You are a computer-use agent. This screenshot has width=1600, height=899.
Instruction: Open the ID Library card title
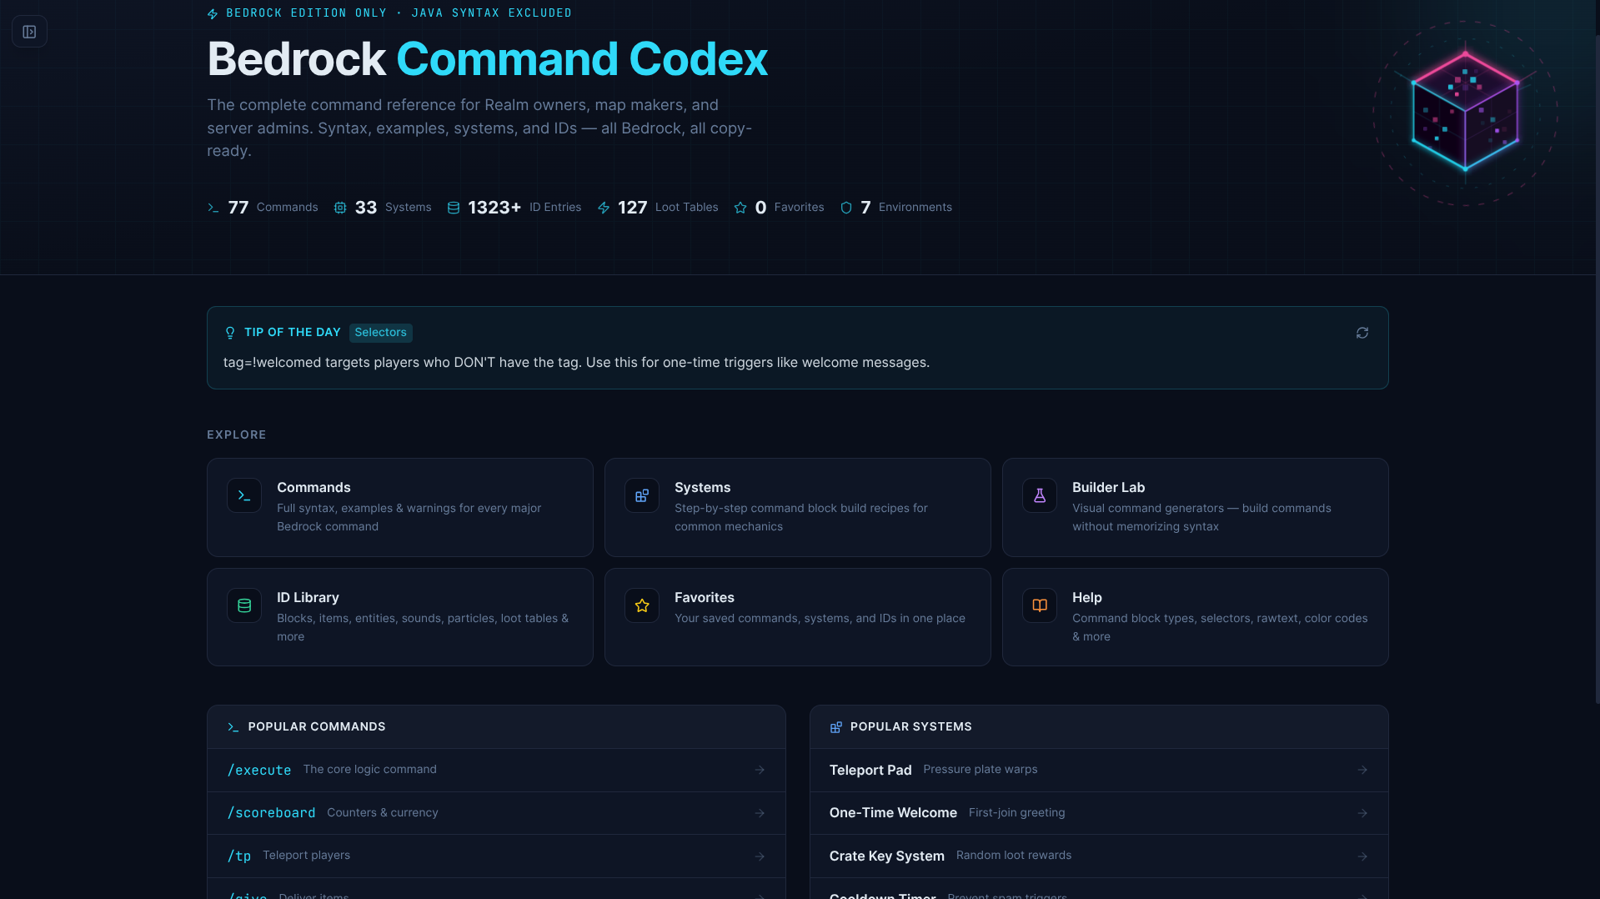[308, 597]
